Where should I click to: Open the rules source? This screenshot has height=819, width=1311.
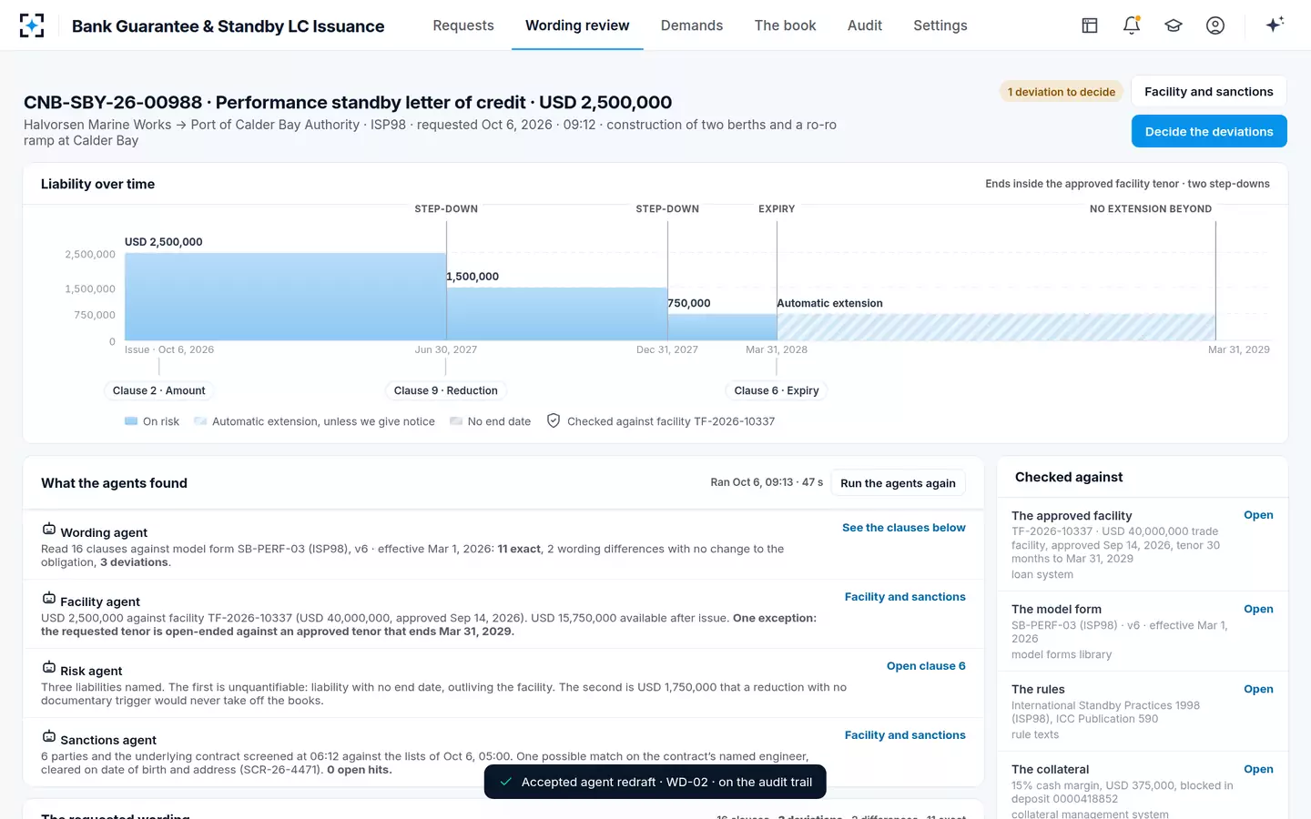1258,689
